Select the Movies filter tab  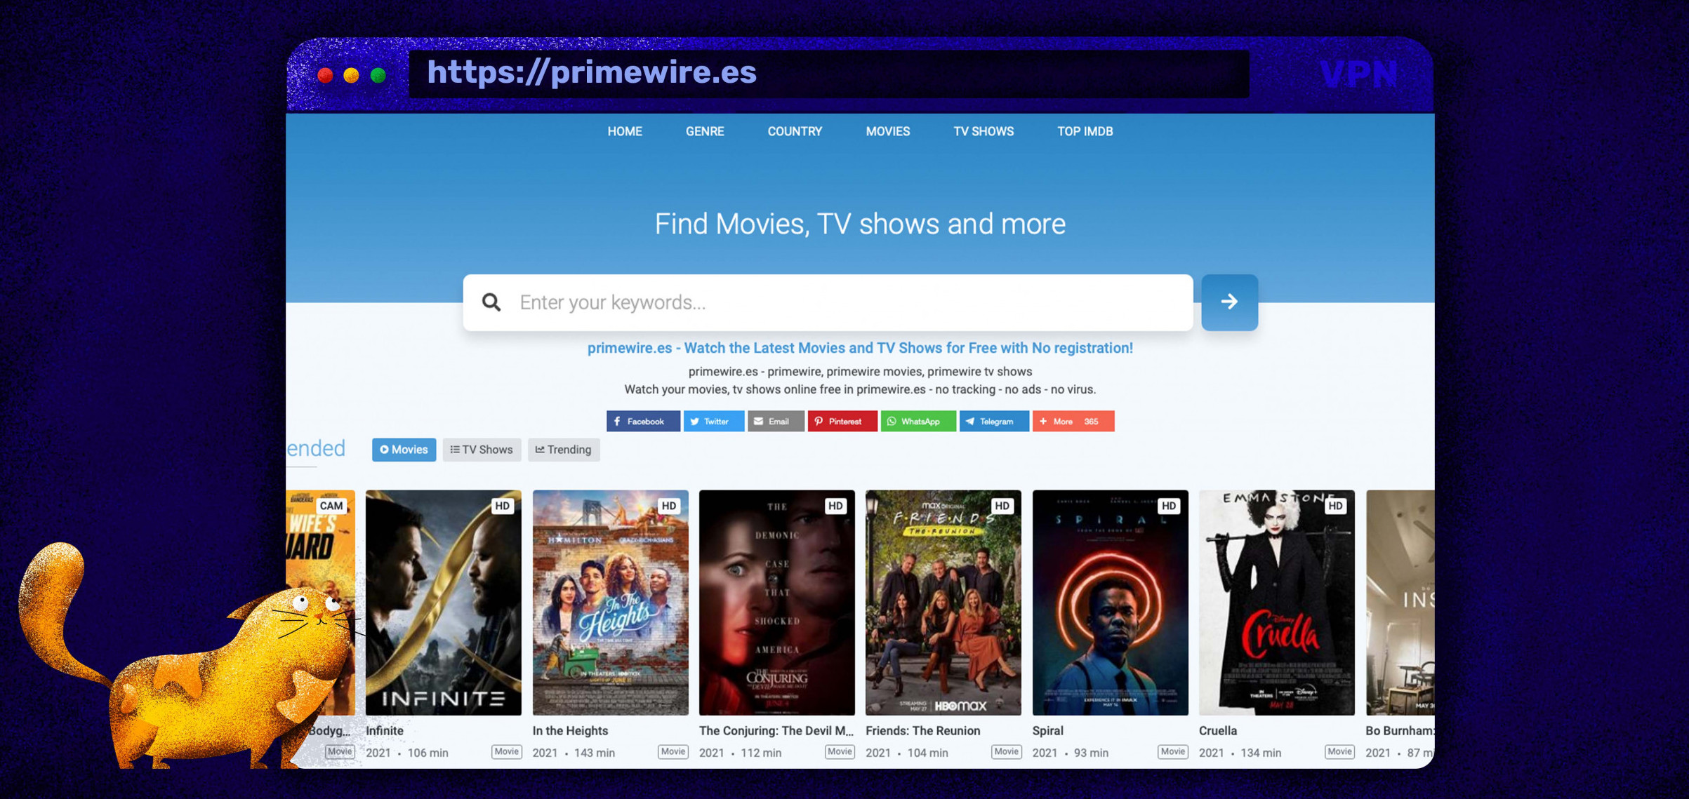click(x=404, y=450)
